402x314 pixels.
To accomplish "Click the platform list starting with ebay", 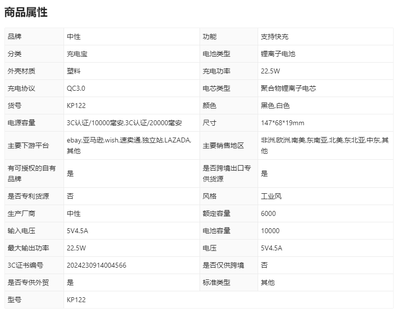I will tap(129, 145).
